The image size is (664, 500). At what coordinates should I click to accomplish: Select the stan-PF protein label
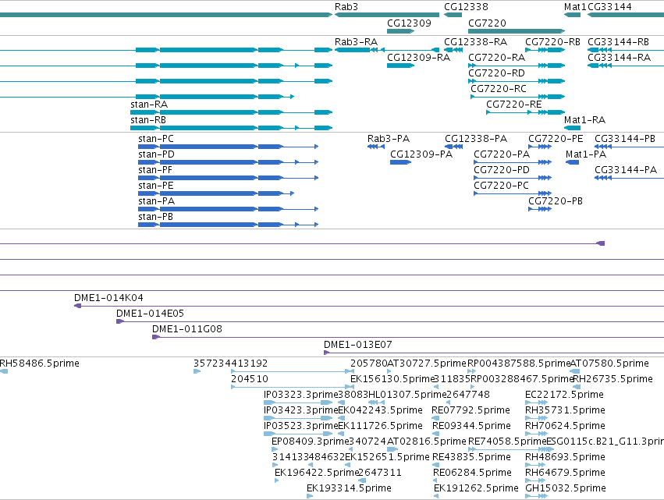click(155, 170)
